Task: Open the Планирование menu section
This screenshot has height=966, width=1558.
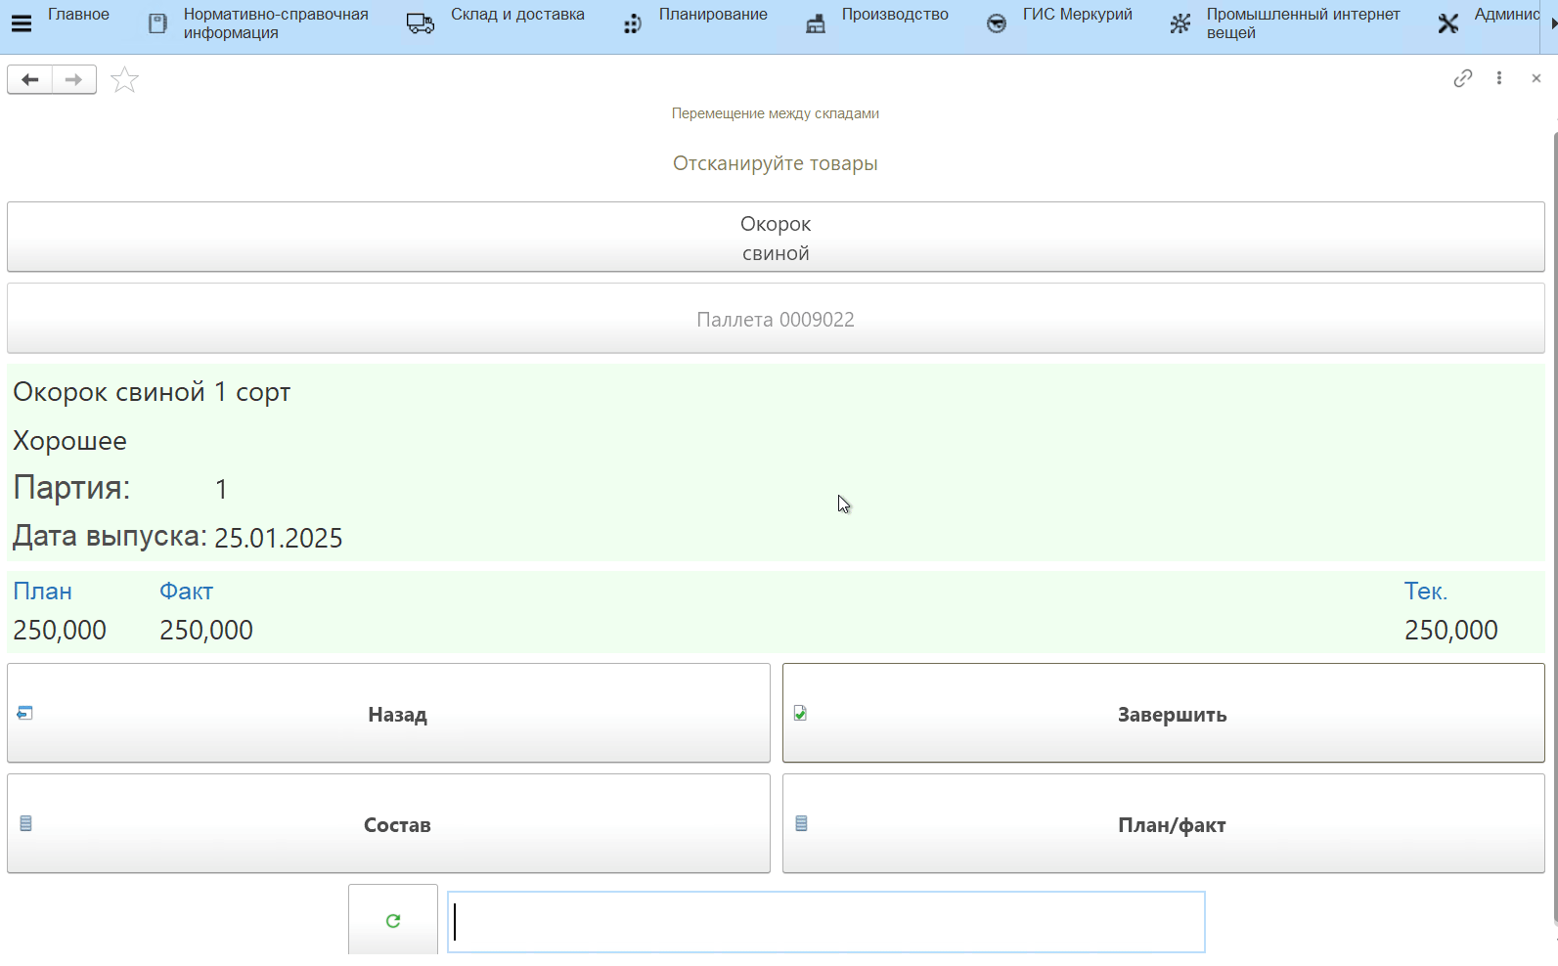Action: pos(712,15)
